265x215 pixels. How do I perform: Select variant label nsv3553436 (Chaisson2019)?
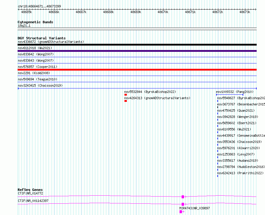click(x=239, y=142)
